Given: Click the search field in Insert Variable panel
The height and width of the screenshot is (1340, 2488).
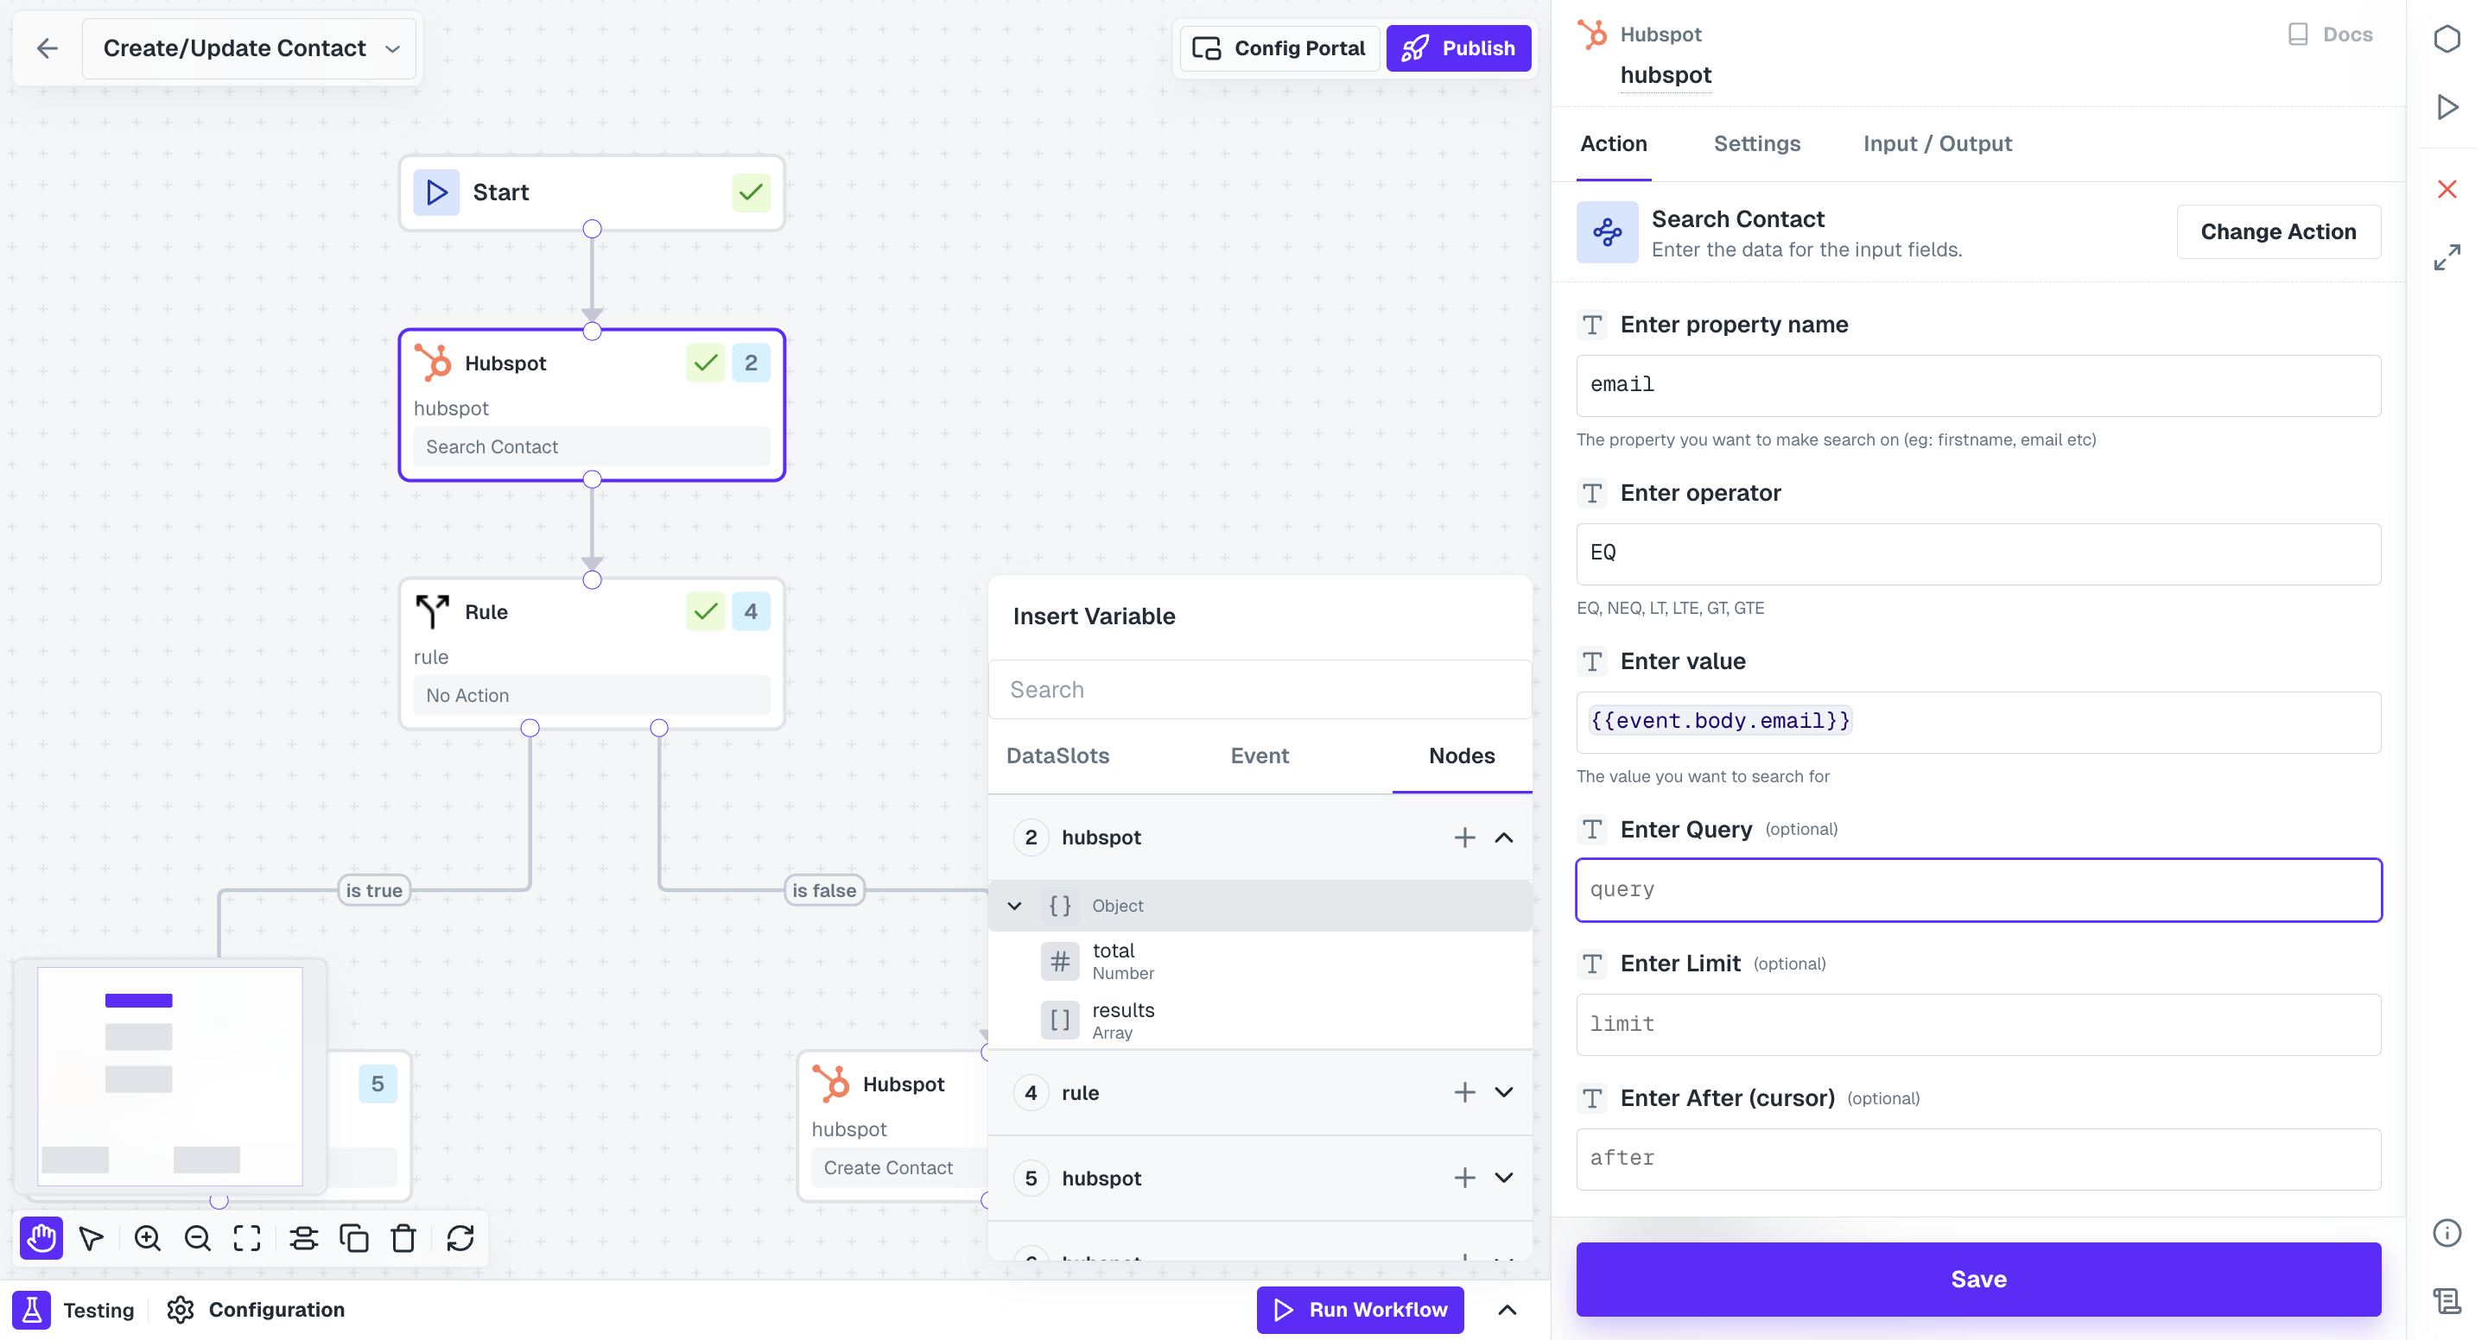Looking at the screenshot, I should tap(1255, 688).
